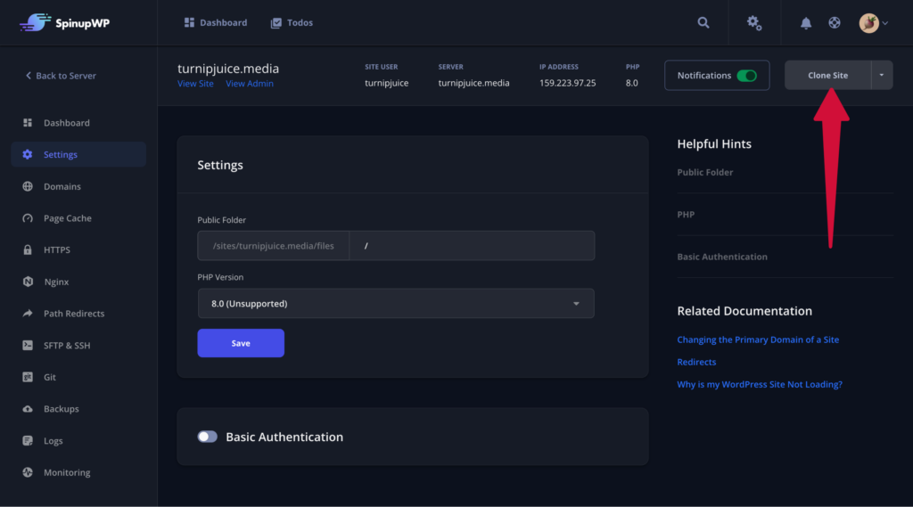This screenshot has width=913, height=507.
Task: Go Back to Server
Action: [61, 76]
